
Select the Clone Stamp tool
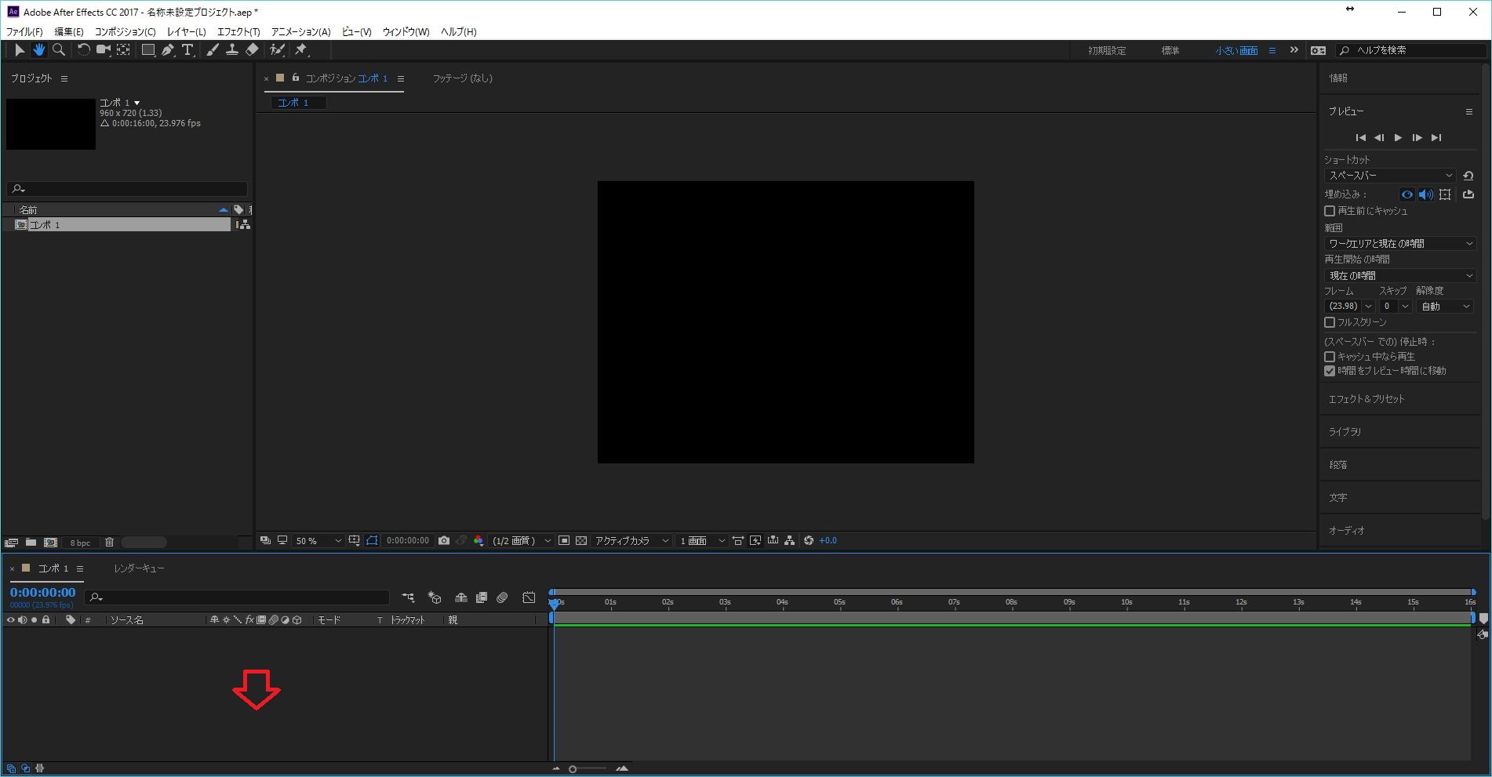[x=232, y=50]
